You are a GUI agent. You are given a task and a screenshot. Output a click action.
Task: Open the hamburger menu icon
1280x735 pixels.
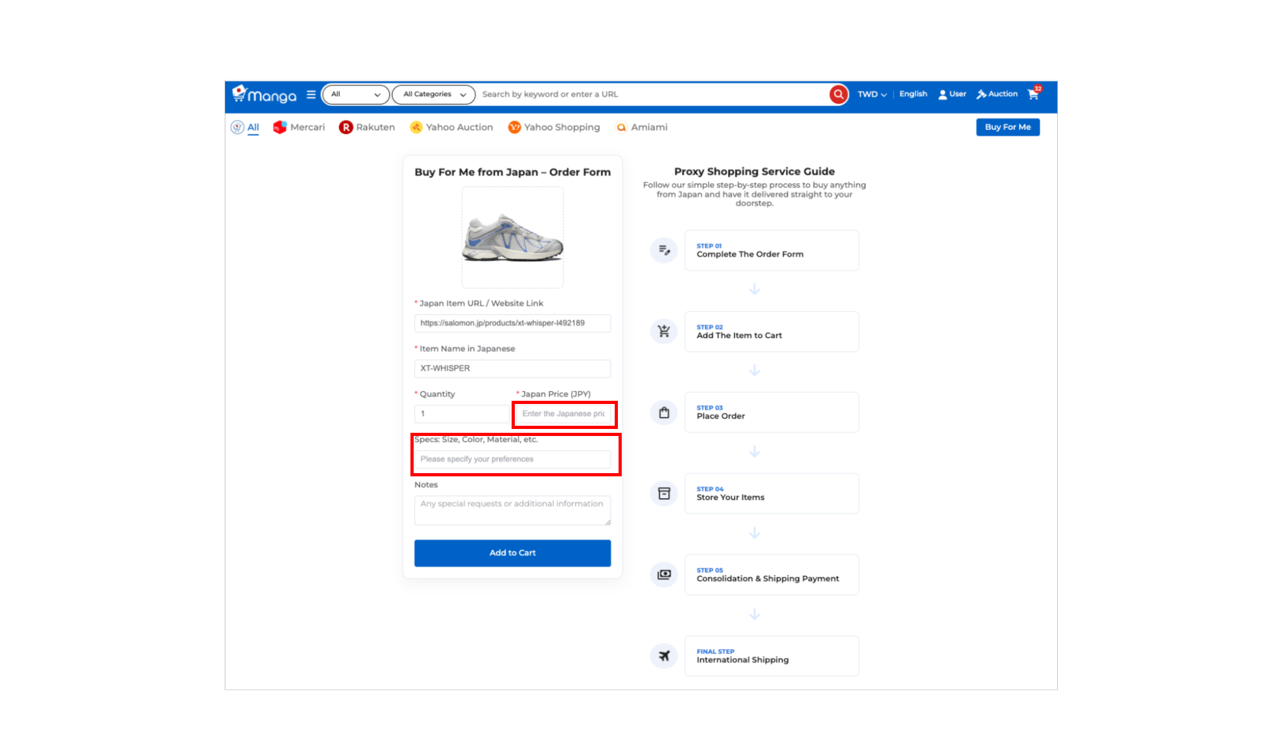coord(311,94)
